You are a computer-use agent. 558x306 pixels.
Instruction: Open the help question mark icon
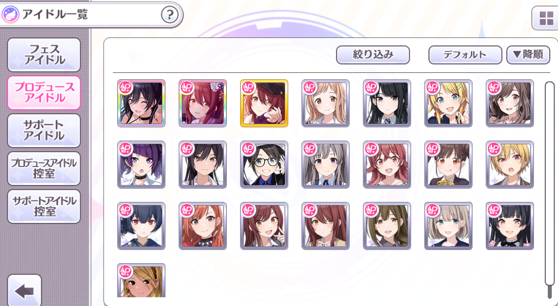click(170, 15)
